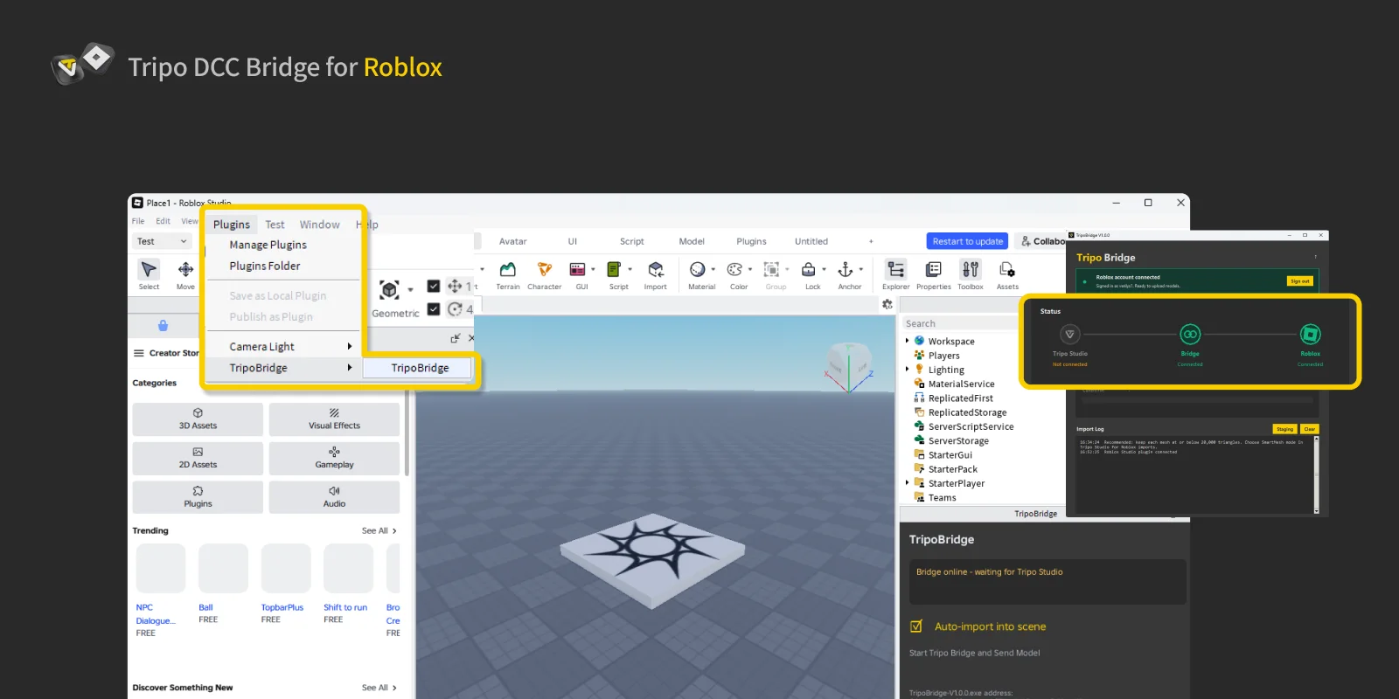The height and width of the screenshot is (699, 1399).
Task: Toggle Auto-import into scene checkbox
Action: coord(916,626)
